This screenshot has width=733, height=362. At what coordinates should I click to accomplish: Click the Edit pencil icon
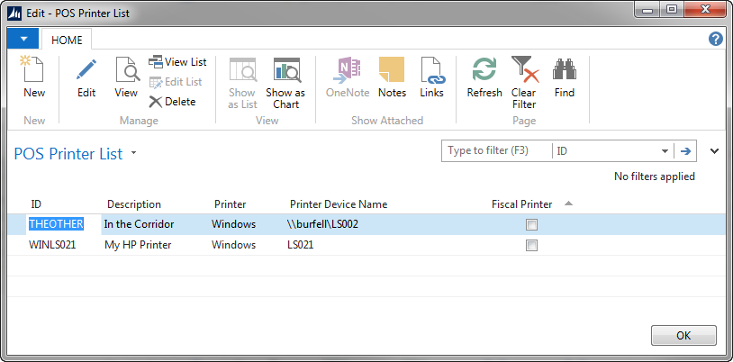tap(86, 70)
